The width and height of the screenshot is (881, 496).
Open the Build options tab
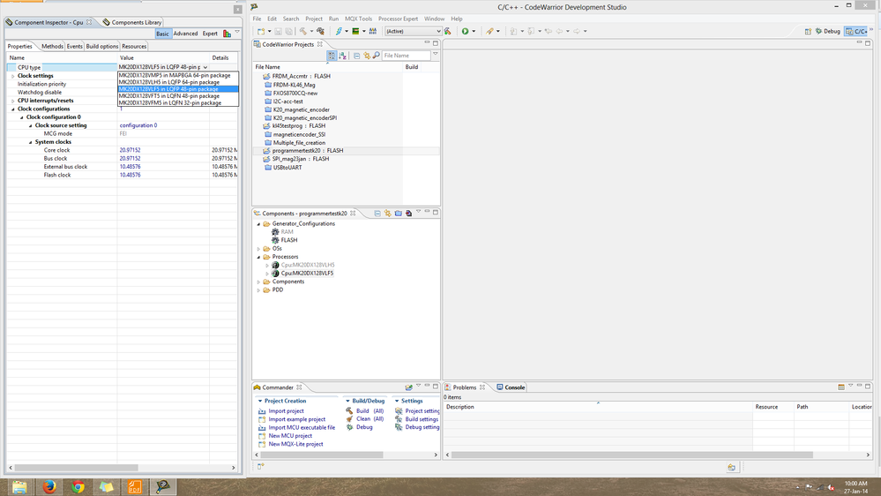click(x=102, y=47)
